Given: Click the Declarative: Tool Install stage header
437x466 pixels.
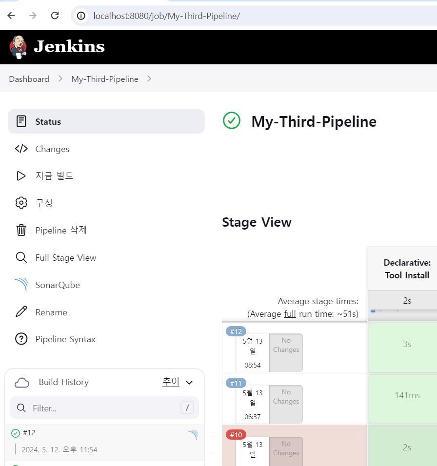Looking at the screenshot, I should point(403,269).
